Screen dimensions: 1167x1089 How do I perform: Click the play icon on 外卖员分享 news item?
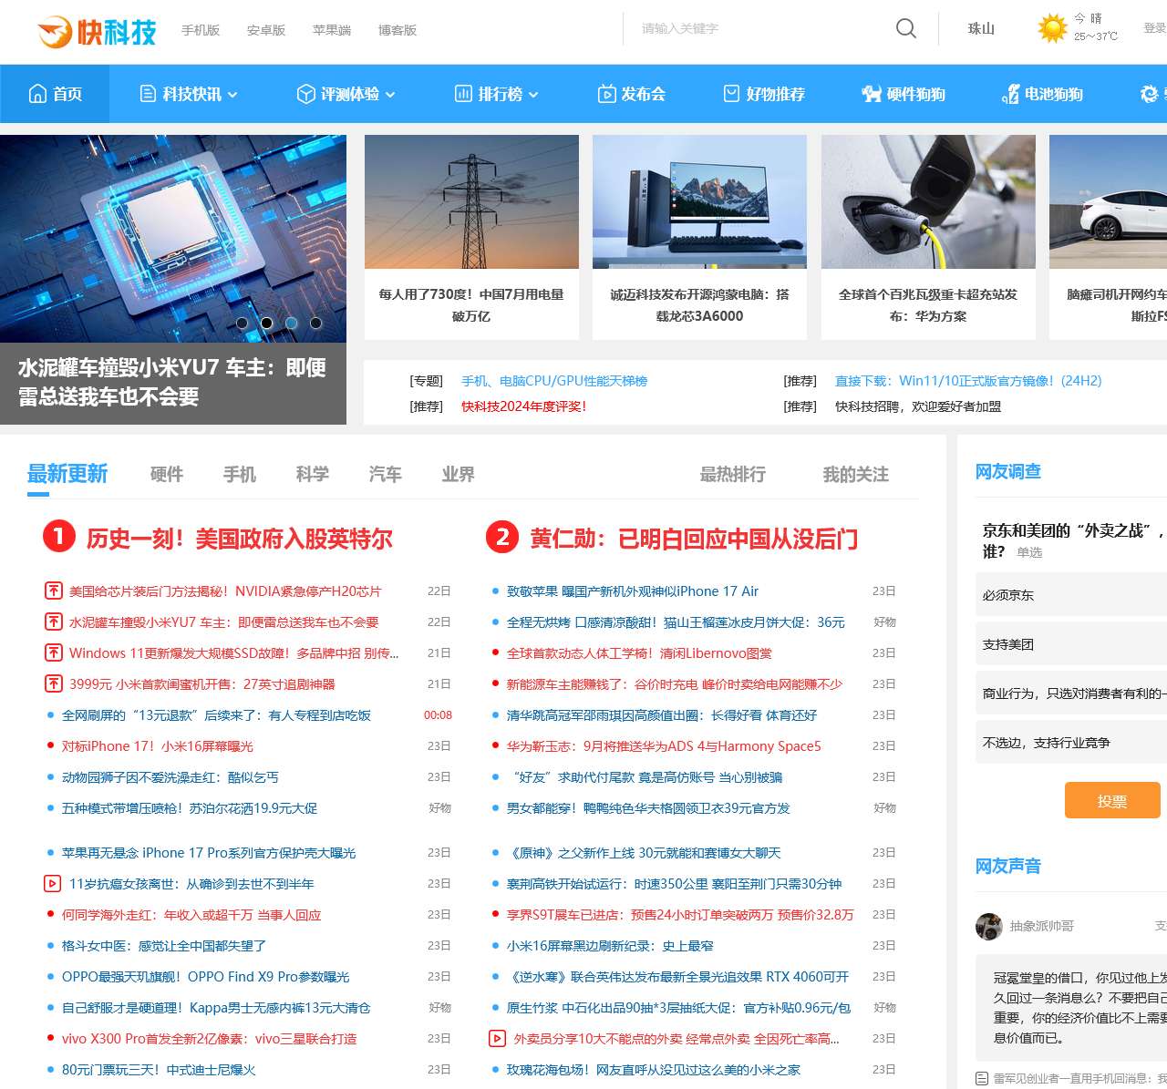tap(497, 1038)
